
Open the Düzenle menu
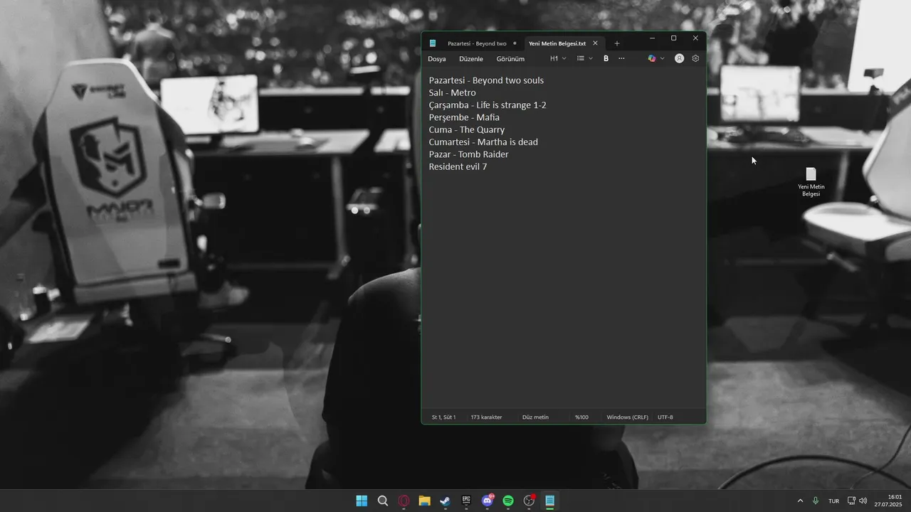pos(471,59)
